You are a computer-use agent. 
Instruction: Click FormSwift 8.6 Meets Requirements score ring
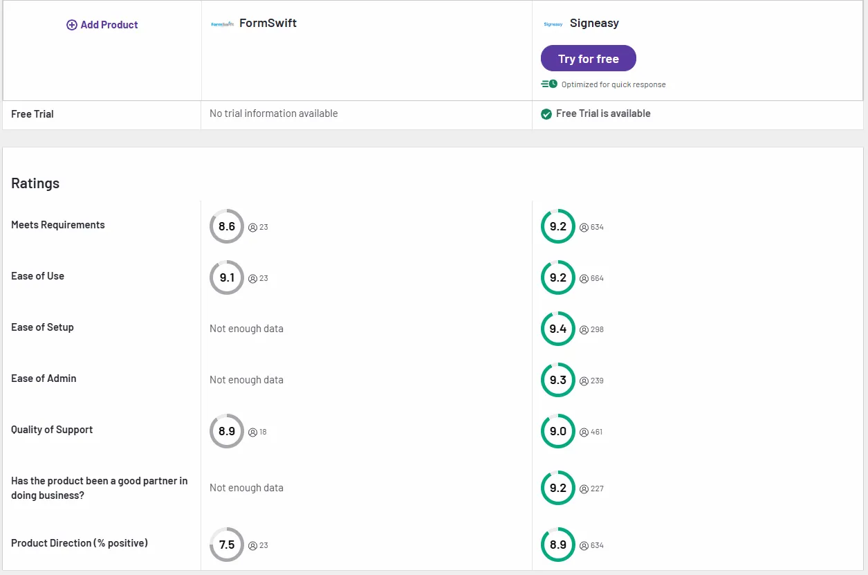(x=227, y=226)
